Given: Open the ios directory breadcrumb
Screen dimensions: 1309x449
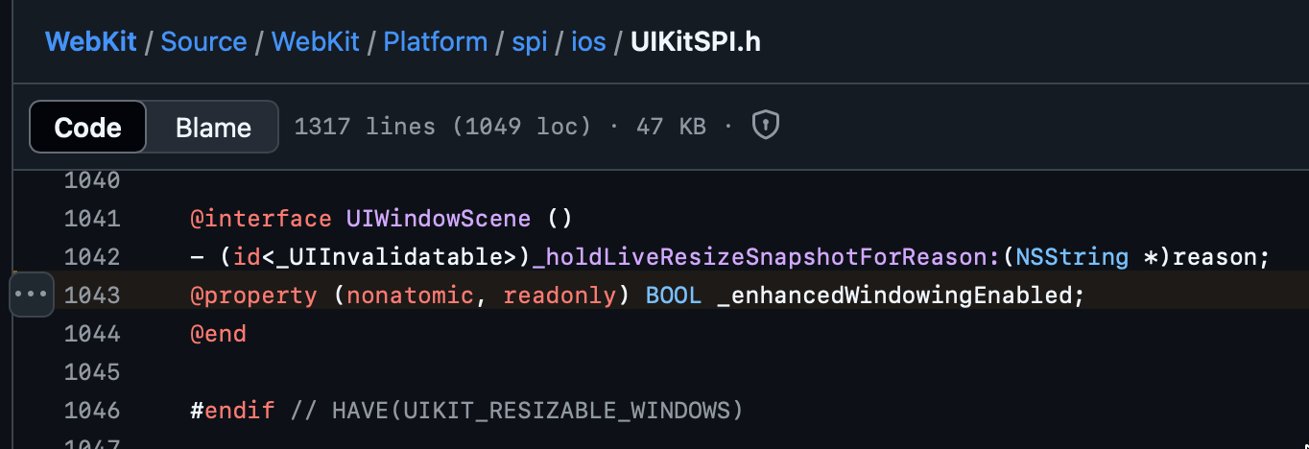Looking at the screenshot, I should click(x=588, y=42).
